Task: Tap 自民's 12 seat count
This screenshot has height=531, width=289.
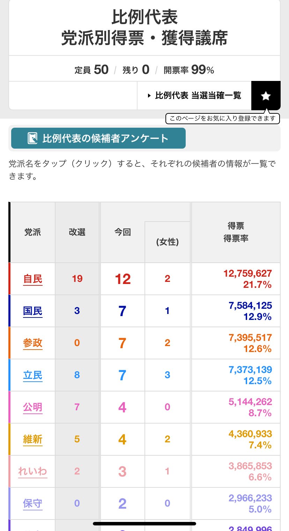Action: coord(123,279)
